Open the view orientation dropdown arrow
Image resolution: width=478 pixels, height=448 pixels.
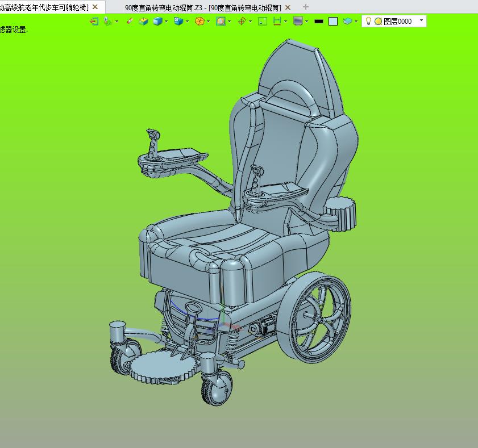(x=187, y=22)
